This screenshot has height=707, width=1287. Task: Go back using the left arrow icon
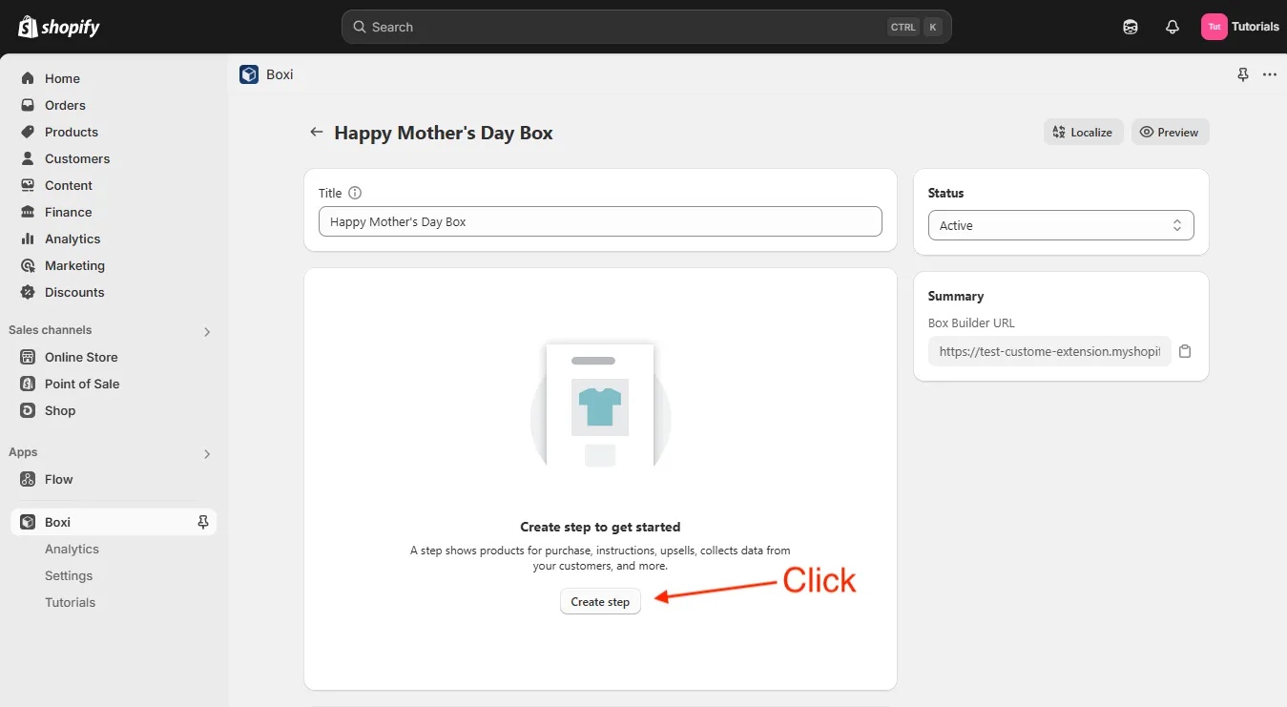click(317, 133)
